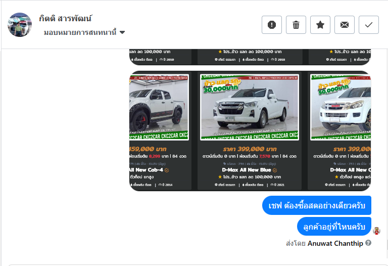Screen dimensions: 388x266
Task: Click the D-Max All New Blue title
Action: 247,170
